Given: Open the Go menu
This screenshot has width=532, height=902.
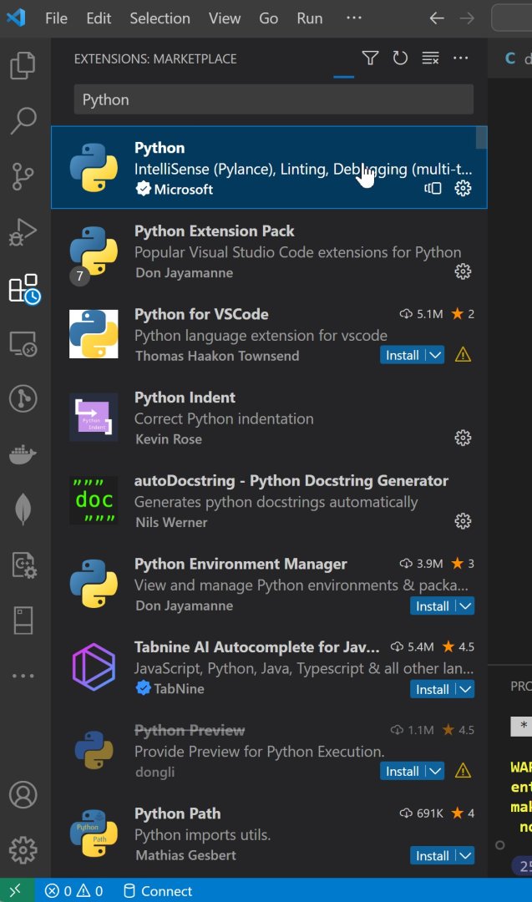Looking at the screenshot, I should (268, 18).
